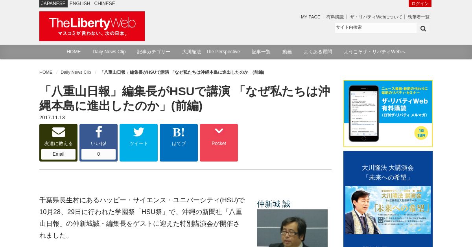Switch site language to JAPANESE
This screenshot has width=472, height=247.
(53, 4)
